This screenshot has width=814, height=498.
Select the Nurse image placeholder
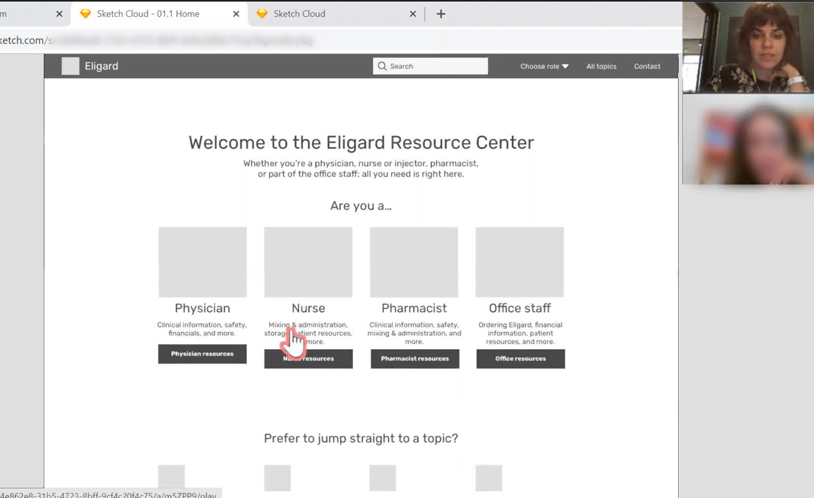308,262
